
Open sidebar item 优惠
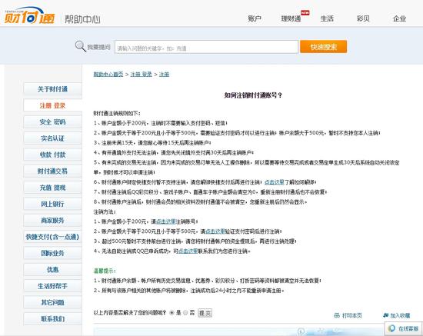coord(52,269)
